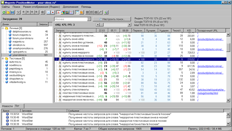Open Режим отображения (Яндекс) menu
Viewport: 232px width, 131px height.
[x=41, y=7]
